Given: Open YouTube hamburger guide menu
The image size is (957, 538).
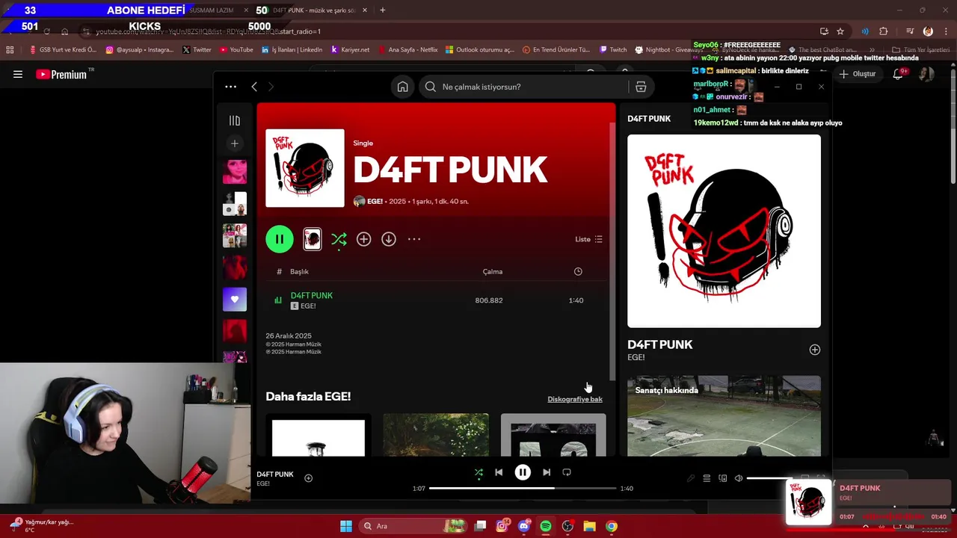Looking at the screenshot, I should (18, 74).
